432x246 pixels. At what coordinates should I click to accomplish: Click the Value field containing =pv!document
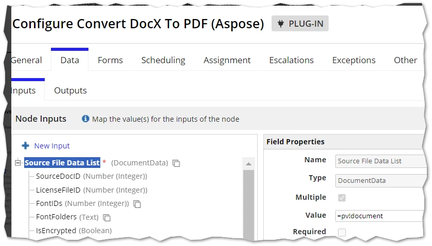tap(380, 216)
